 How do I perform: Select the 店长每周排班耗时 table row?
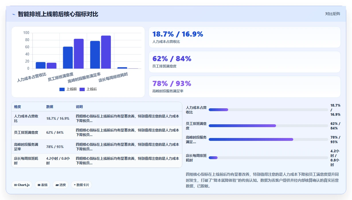coord(97,161)
